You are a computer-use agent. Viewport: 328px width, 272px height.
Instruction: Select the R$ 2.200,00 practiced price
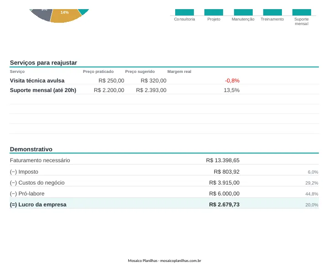(x=109, y=90)
